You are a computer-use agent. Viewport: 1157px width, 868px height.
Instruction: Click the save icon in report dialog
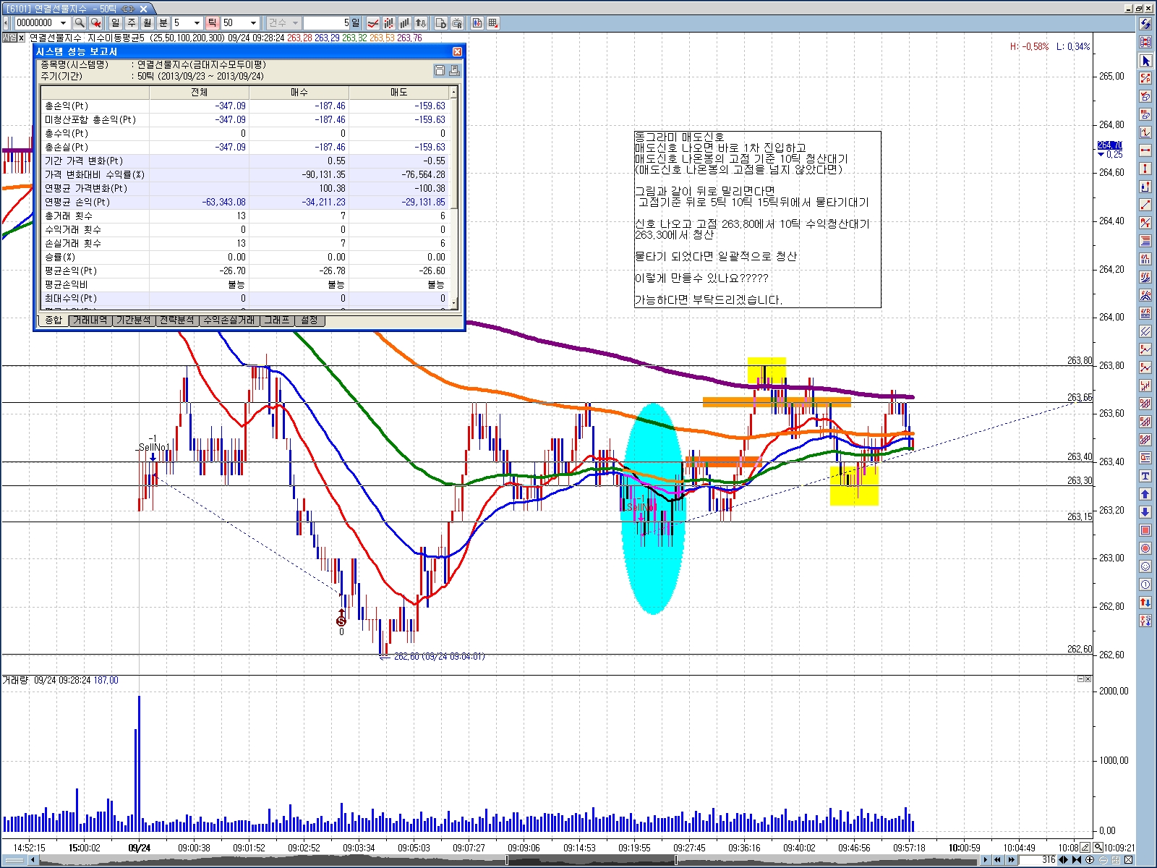click(x=440, y=70)
